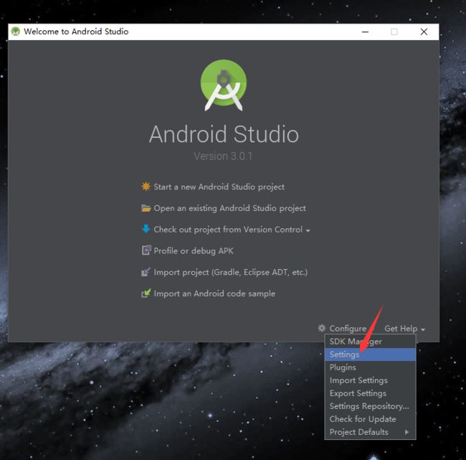Click the large Android Studio logo

[x=224, y=85]
